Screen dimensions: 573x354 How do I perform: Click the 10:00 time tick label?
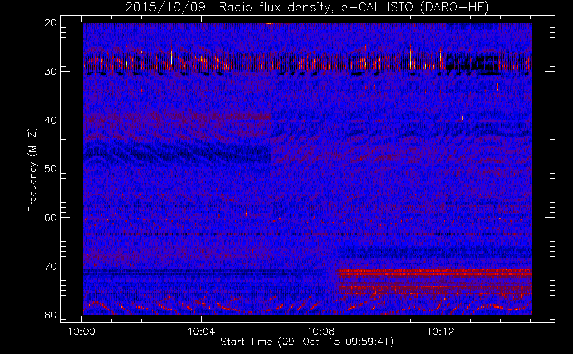[82, 332]
